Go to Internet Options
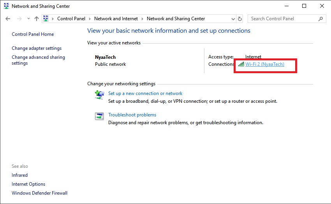Viewport: 331px width, 204px height. click(28, 184)
